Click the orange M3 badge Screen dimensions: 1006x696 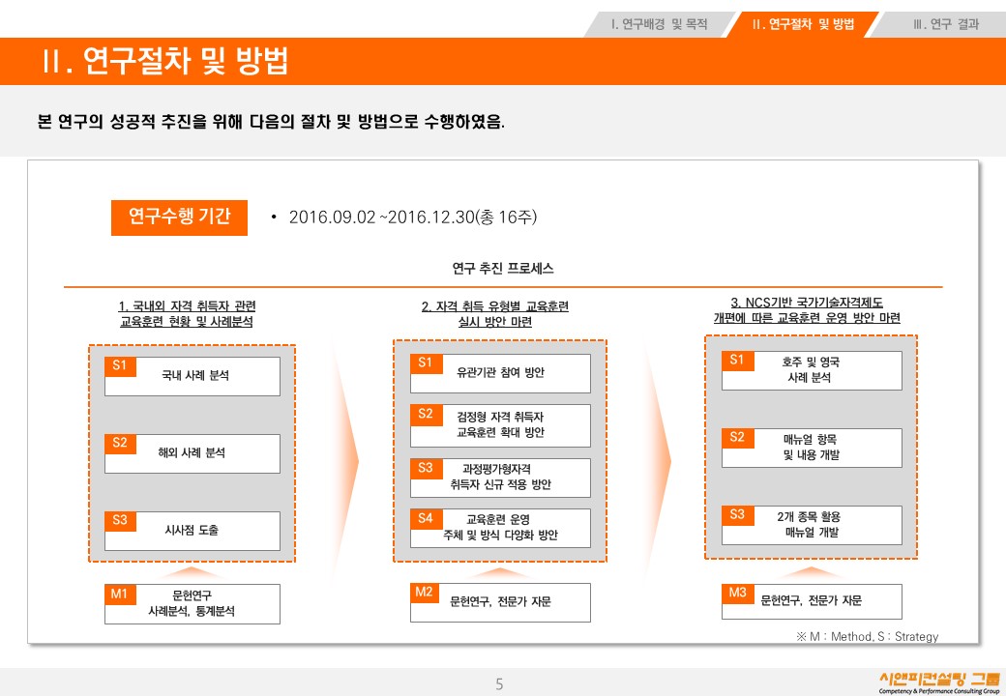coord(737,594)
